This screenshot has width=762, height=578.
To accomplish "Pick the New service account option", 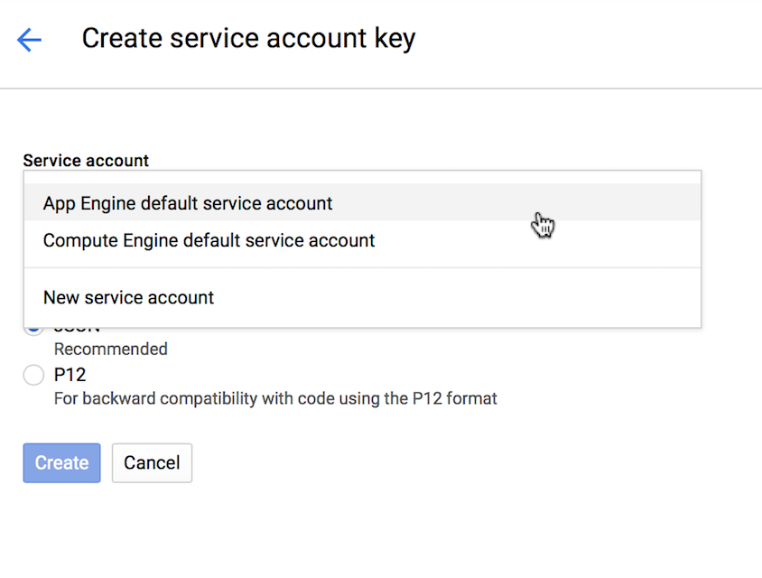I will pyautogui.click(x=128, y=297).
